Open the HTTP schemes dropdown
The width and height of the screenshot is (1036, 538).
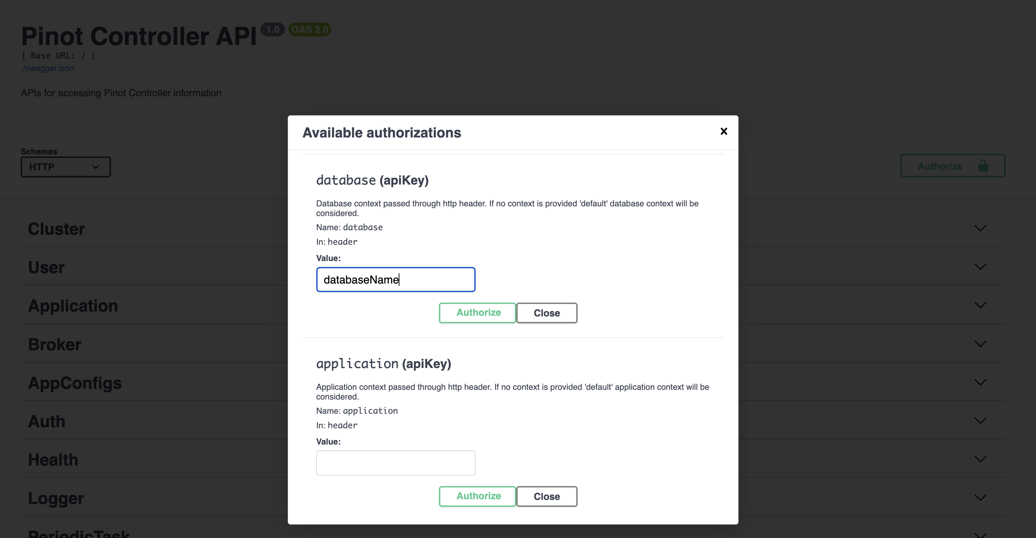click(x=66, y=167)
